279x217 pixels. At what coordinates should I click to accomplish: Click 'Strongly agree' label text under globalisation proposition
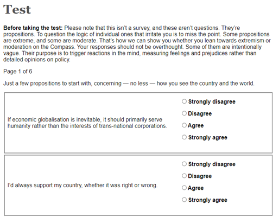[208, 138]
